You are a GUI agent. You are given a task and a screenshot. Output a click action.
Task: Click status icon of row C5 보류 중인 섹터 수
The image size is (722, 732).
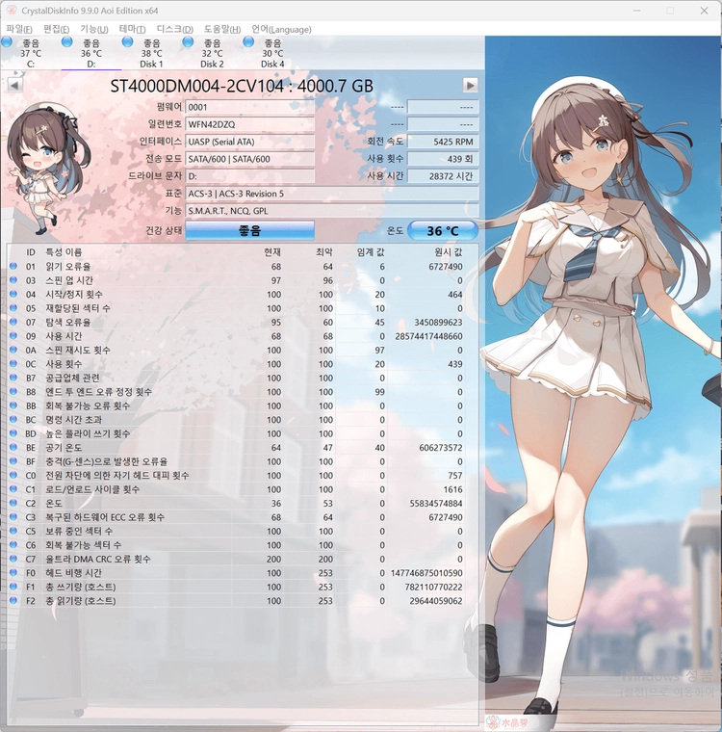(13, 531)
